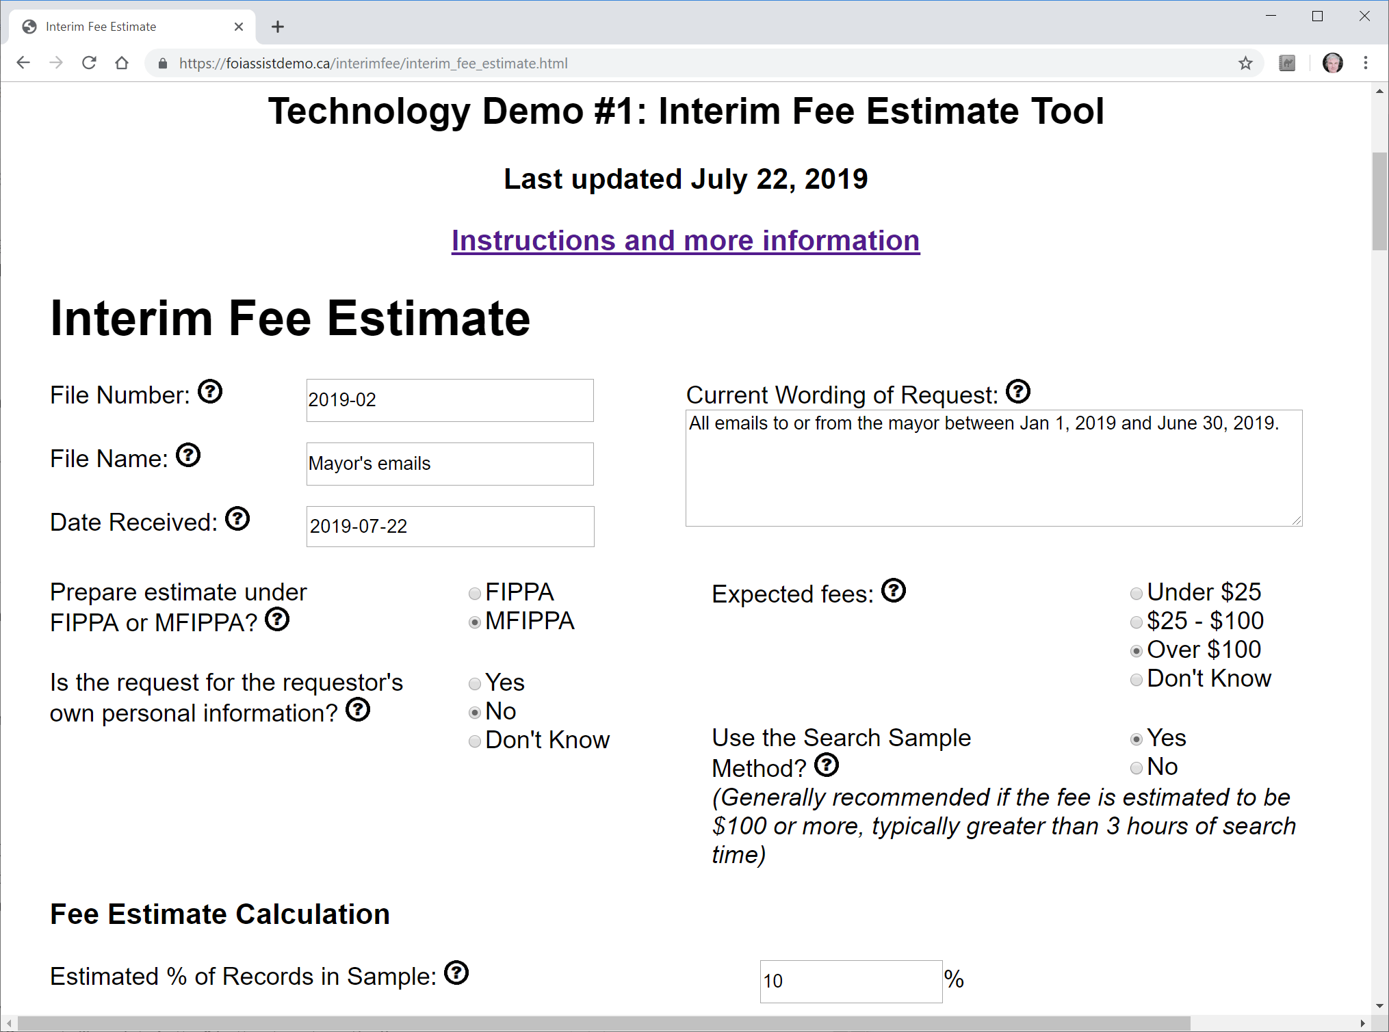
Task: Open help for Date Received field
Action: click(237, 519)
